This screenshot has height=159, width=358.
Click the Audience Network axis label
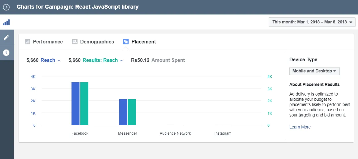[x=175, y=133]
